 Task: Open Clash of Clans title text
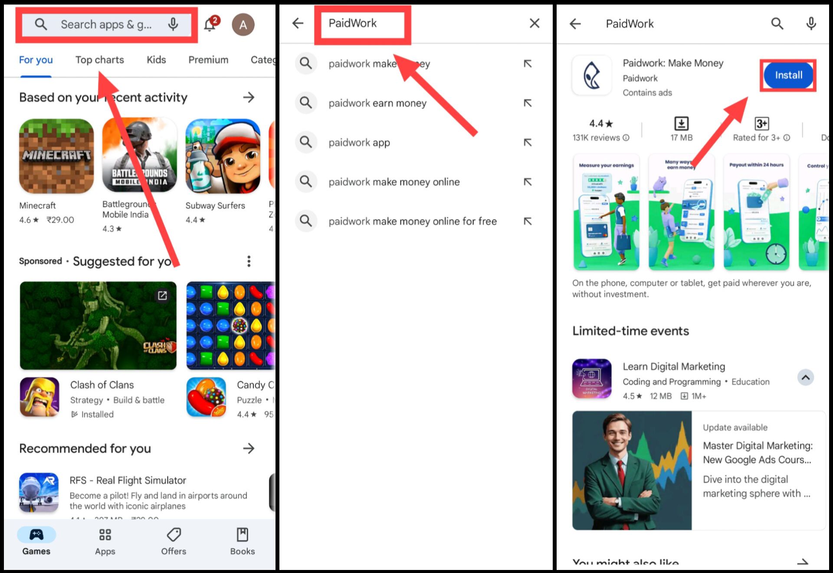pos(102,385)
